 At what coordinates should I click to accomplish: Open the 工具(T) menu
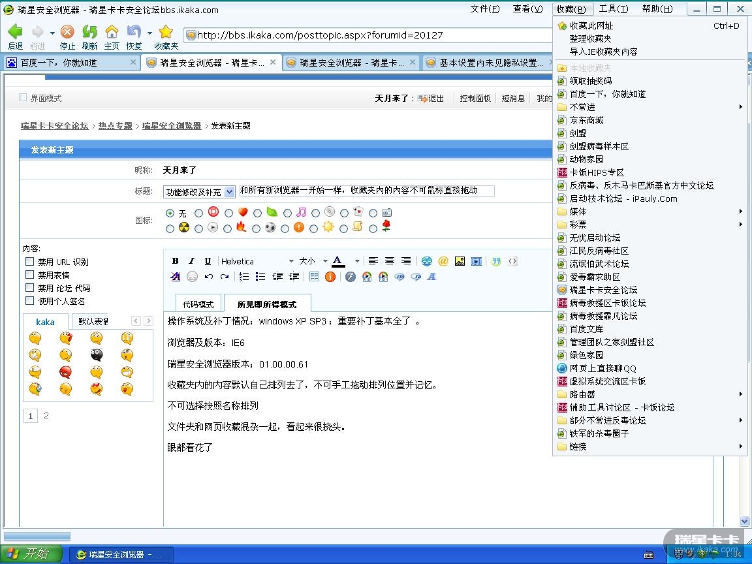pyautogui.click(x=614, y=8)
